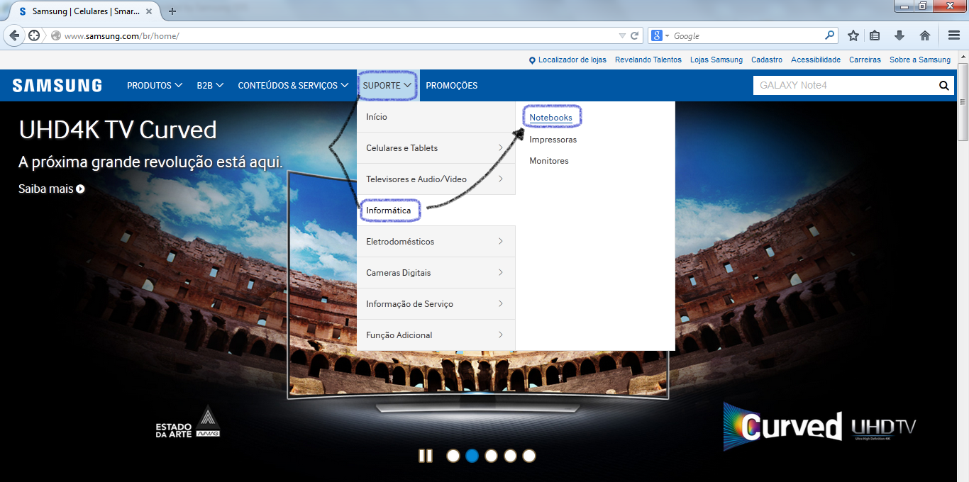Expand the PRODUTOS menu
This screenshot has height=482, width=969.
[155, 85]
